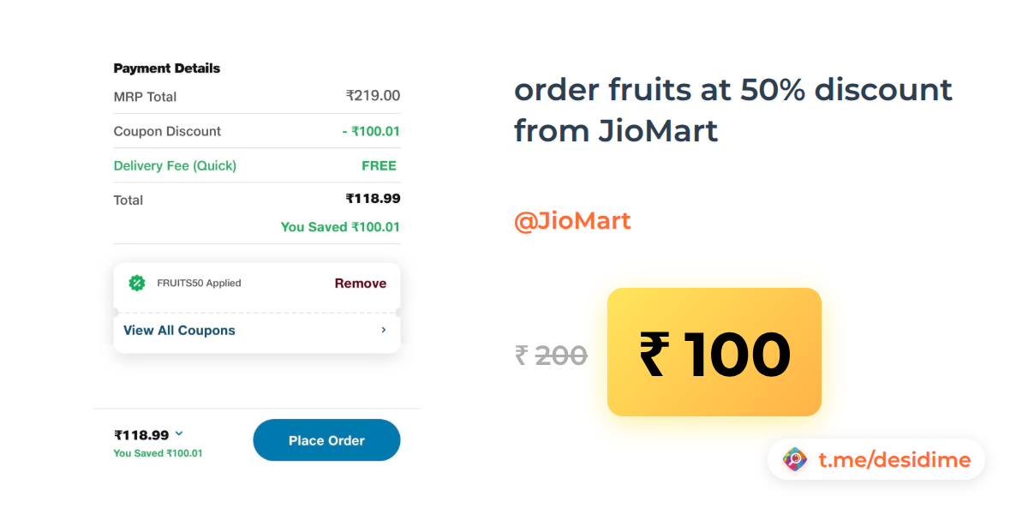Screen dimensions: 1028x514
Task: Click the Delivery Fee (Quick) label
Action: (x=175, y=165)
